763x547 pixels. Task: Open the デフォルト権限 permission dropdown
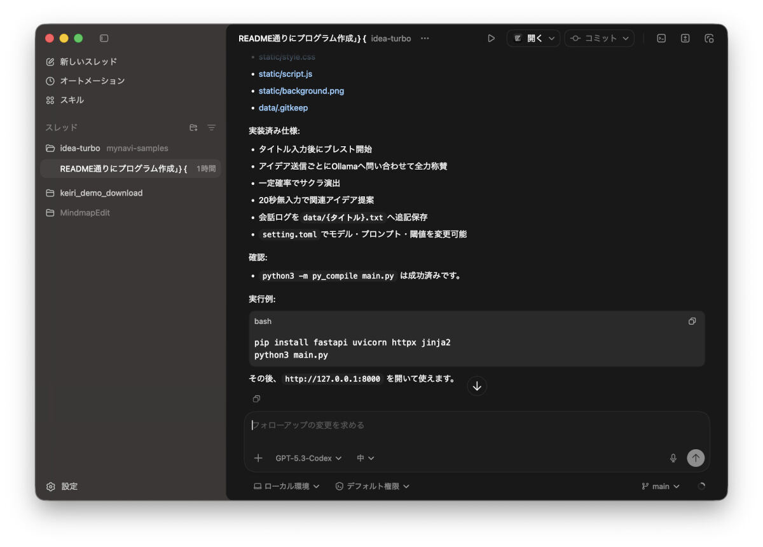[372, 486]
